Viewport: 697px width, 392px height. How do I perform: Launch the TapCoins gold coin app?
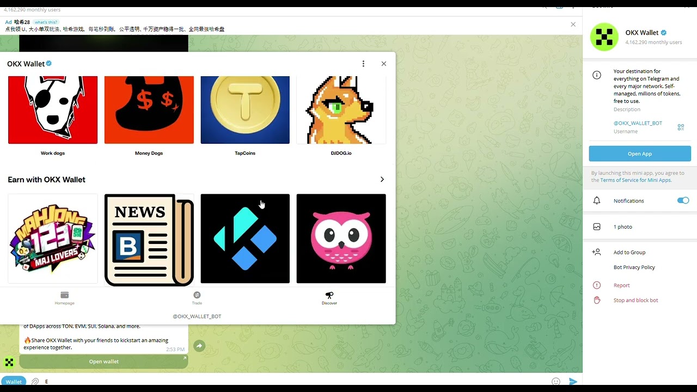coord(245,110)
